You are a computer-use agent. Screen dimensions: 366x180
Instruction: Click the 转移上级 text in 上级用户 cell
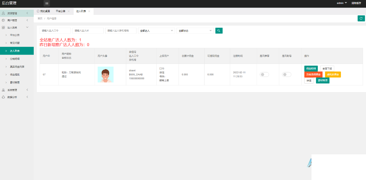tap(164, 80)
